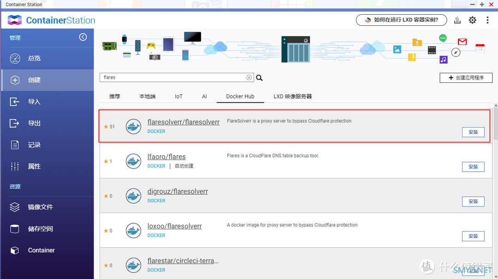Open the Logs (记录) section
The width and height of the screenshot is (498, 279).
click(47, 145)
